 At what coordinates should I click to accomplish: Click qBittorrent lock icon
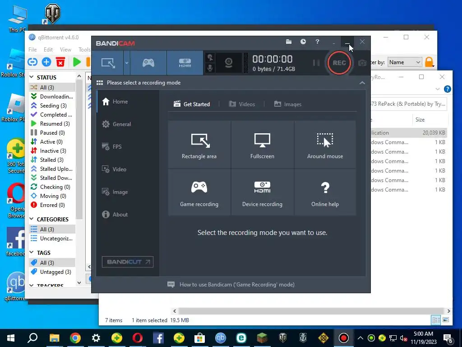429,62
